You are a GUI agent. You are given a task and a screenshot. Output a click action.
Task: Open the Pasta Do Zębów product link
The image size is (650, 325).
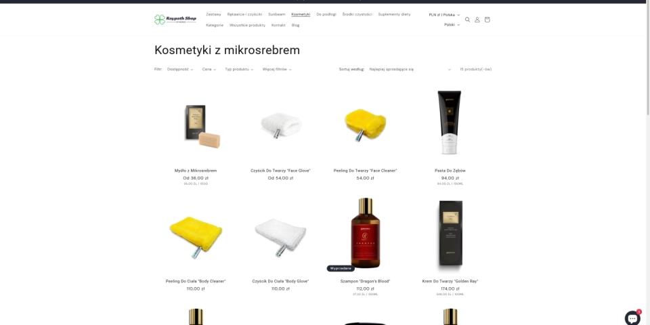coord(450,171)
